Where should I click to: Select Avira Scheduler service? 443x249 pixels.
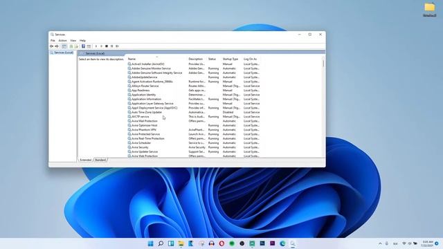tap(194, 143)
